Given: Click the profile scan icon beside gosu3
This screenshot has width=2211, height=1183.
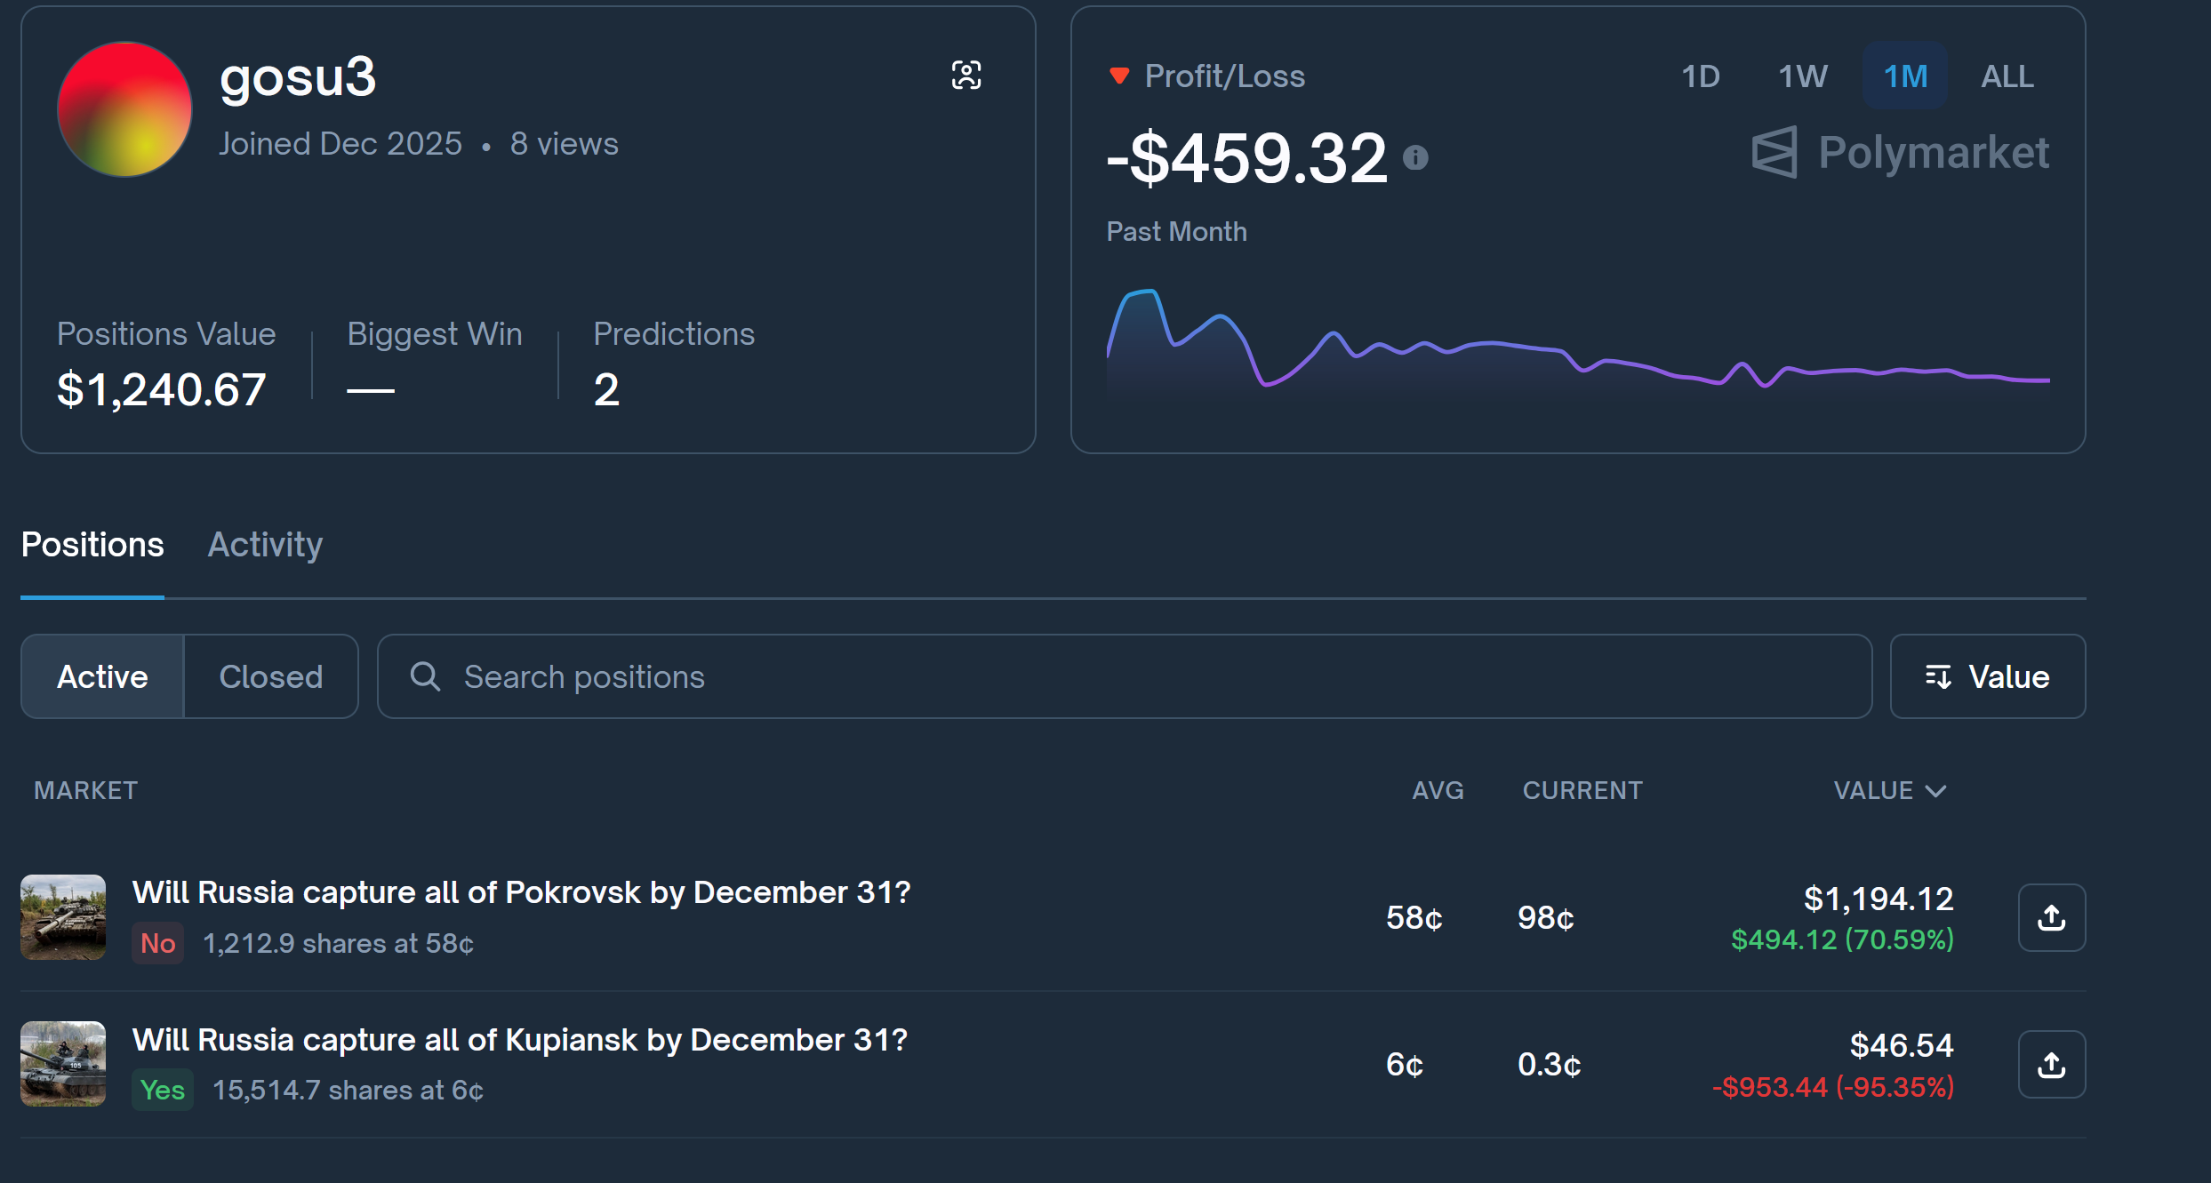Looking at the screenshot, I should point(966,76).
